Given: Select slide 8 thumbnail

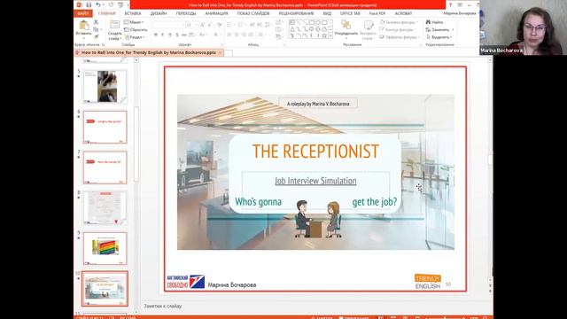Looking at the screenshot, I should (x=105, y=208).
